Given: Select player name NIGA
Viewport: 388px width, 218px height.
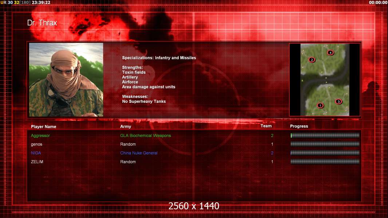Looking at the screenshot, I should 36,153.
